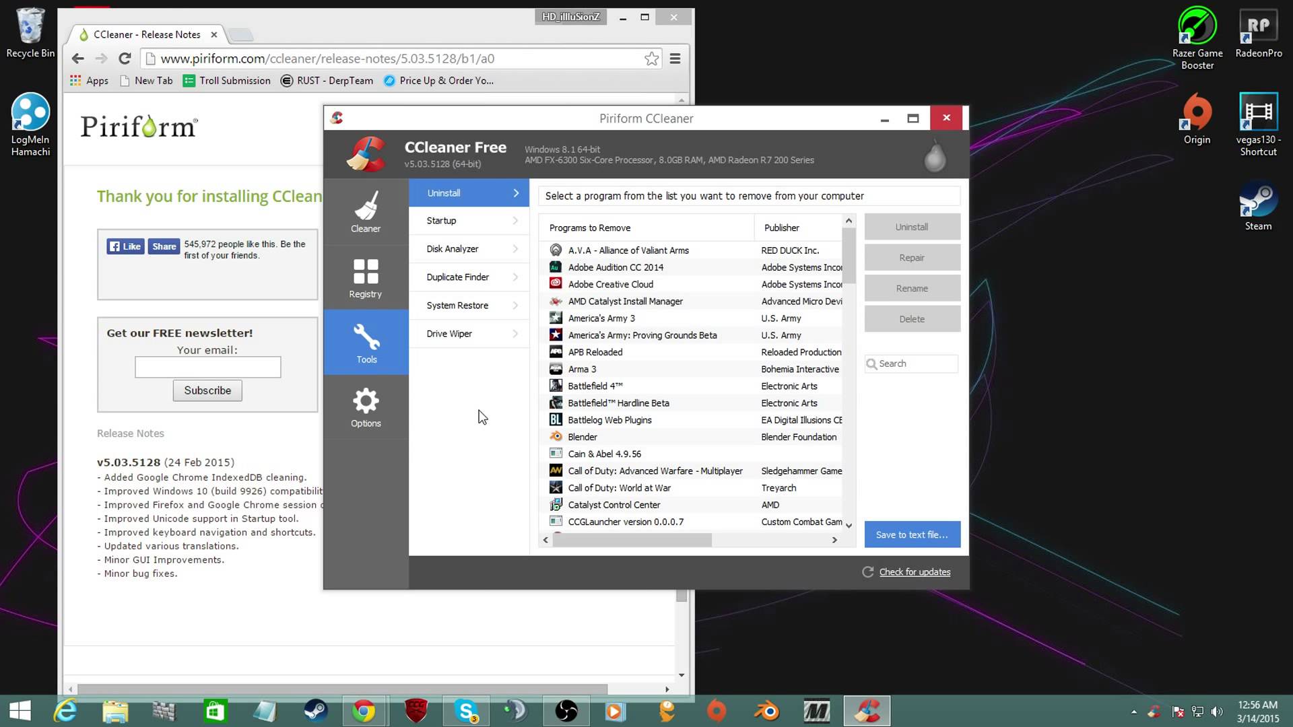This screenshot has height=727, width=1293.
Task: Open the System Restore tool
Action: 469,306
